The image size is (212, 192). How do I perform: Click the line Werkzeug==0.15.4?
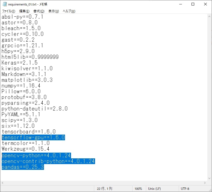25,149
